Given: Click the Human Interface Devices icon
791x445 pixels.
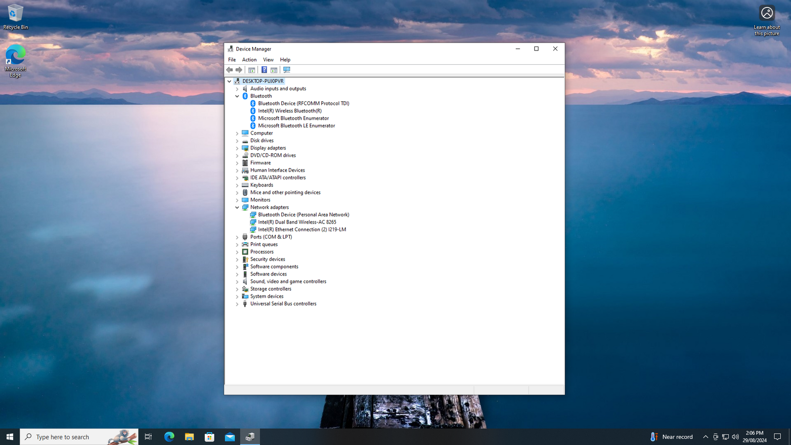Looking at the screenshot, I should click(x=245, y=170).
